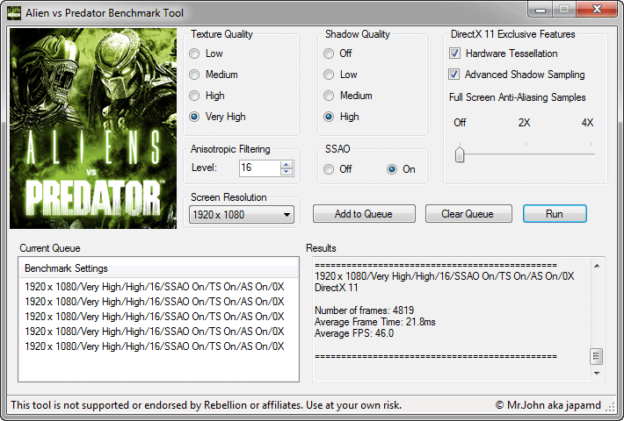Viewport: 624px width, 421px height.
Task: Select the first queue entry
Action: coord(155,287)
